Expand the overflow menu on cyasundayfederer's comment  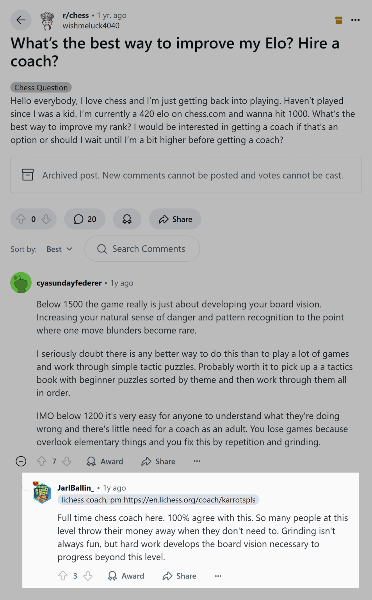point(197,461)
